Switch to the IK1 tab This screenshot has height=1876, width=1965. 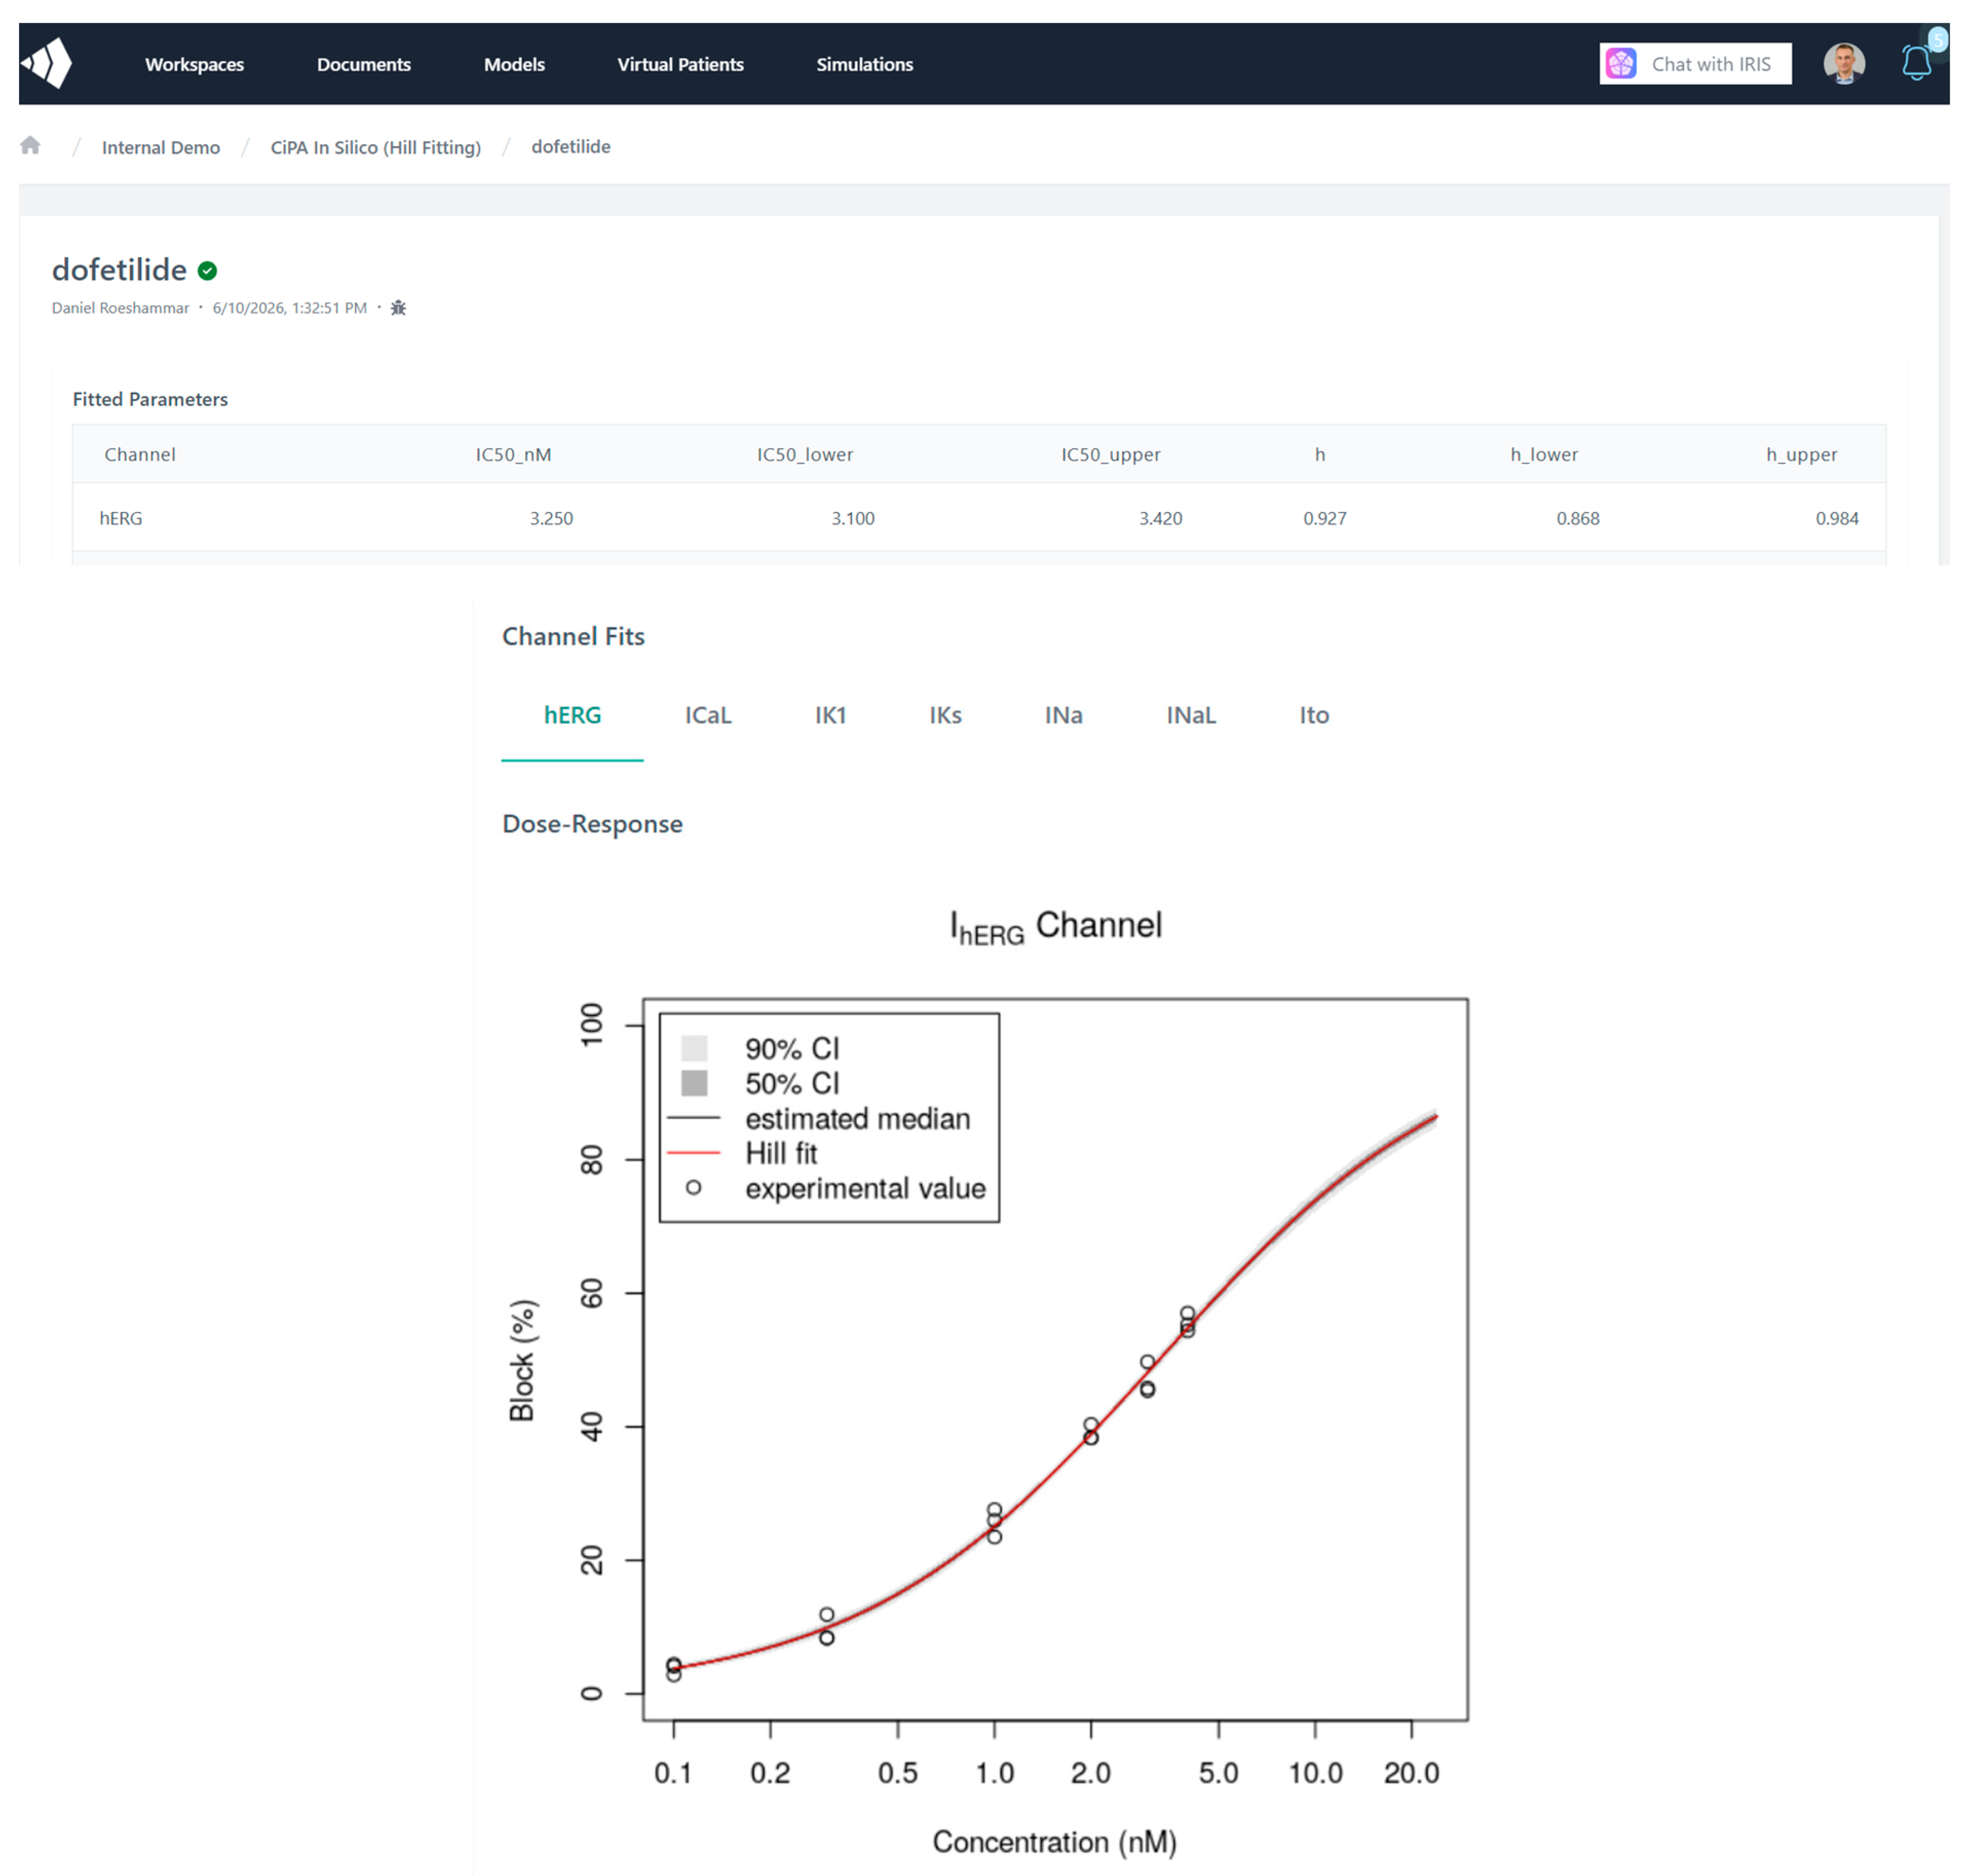[830, 715]
